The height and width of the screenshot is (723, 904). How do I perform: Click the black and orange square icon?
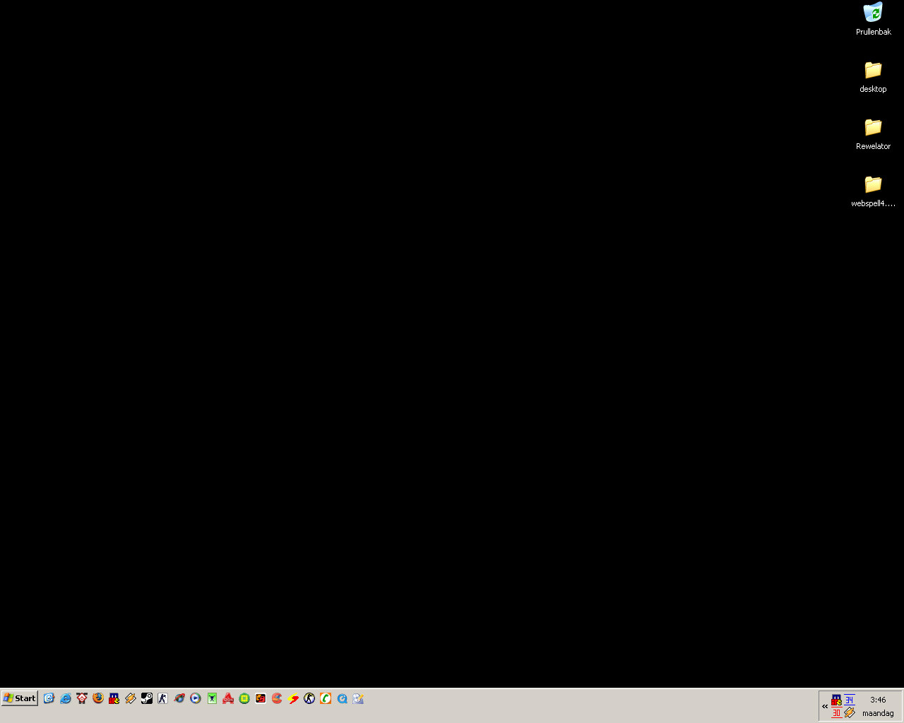coord(261,698)
